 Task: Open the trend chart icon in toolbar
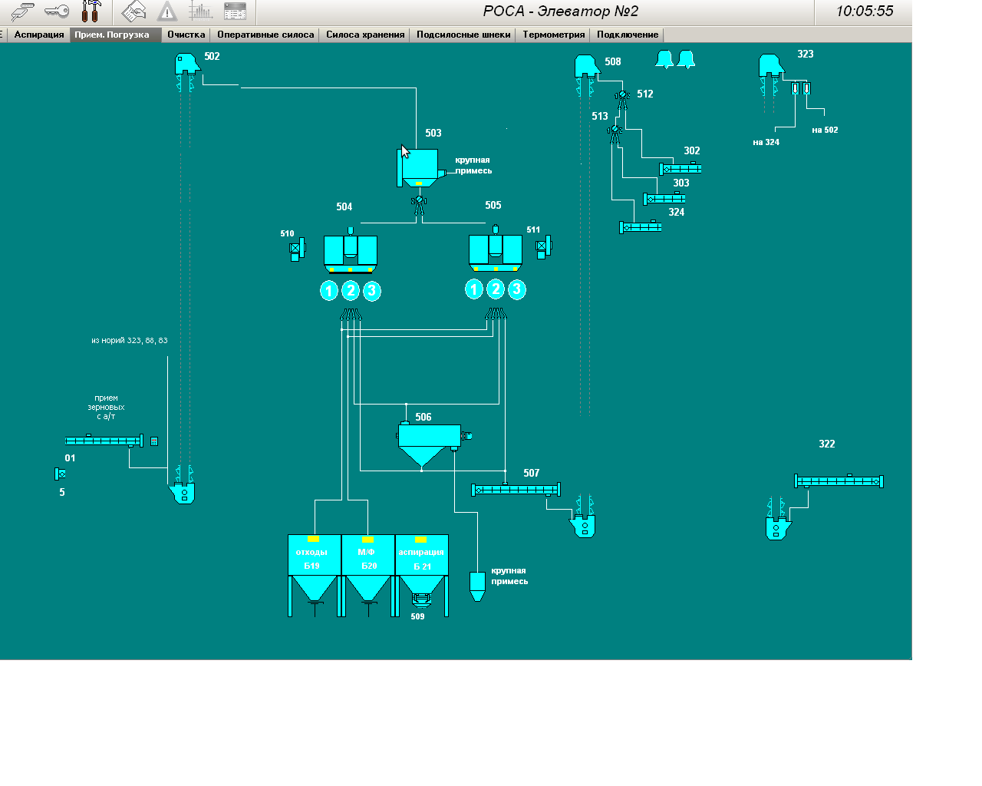coord(201,12)
